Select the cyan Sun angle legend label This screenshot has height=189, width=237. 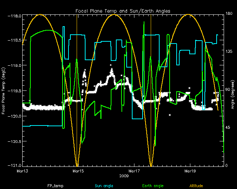(103, 186)
